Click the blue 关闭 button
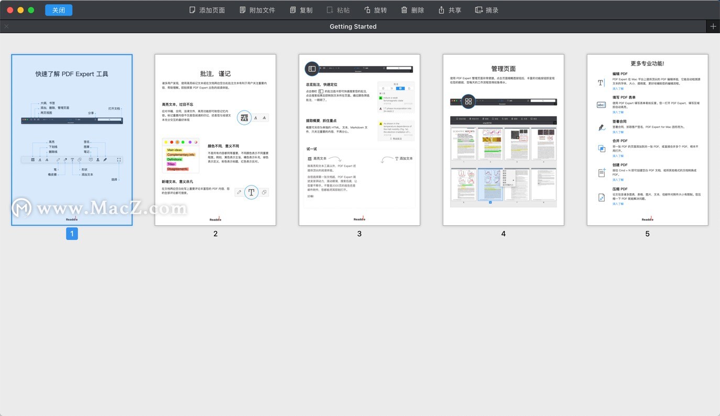Viewport: 720px width, 416px height. 58,9
